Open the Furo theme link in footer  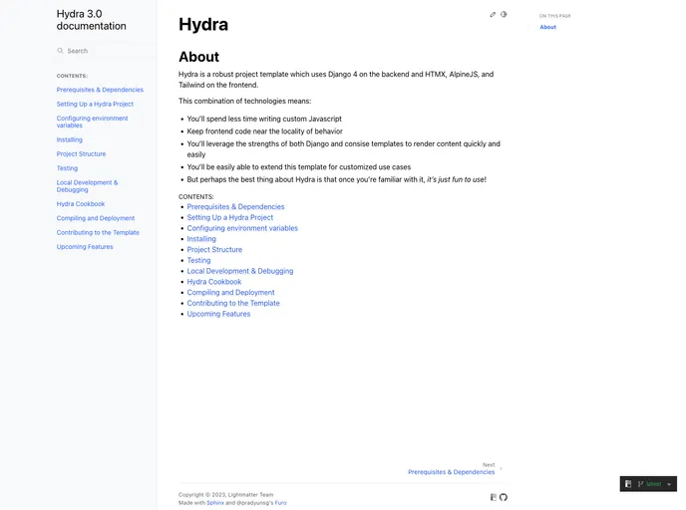coord(281,503)
